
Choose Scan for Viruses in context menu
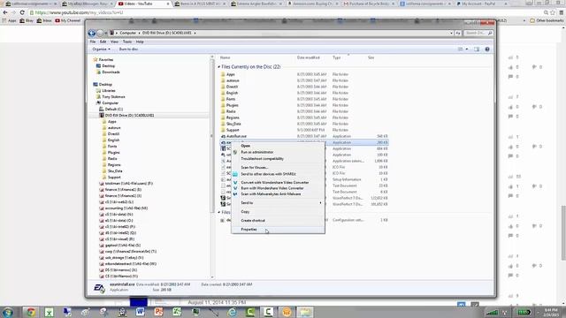point(255,168)
